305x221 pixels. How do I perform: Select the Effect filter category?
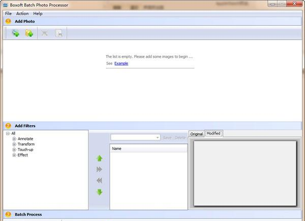point(22,155)
